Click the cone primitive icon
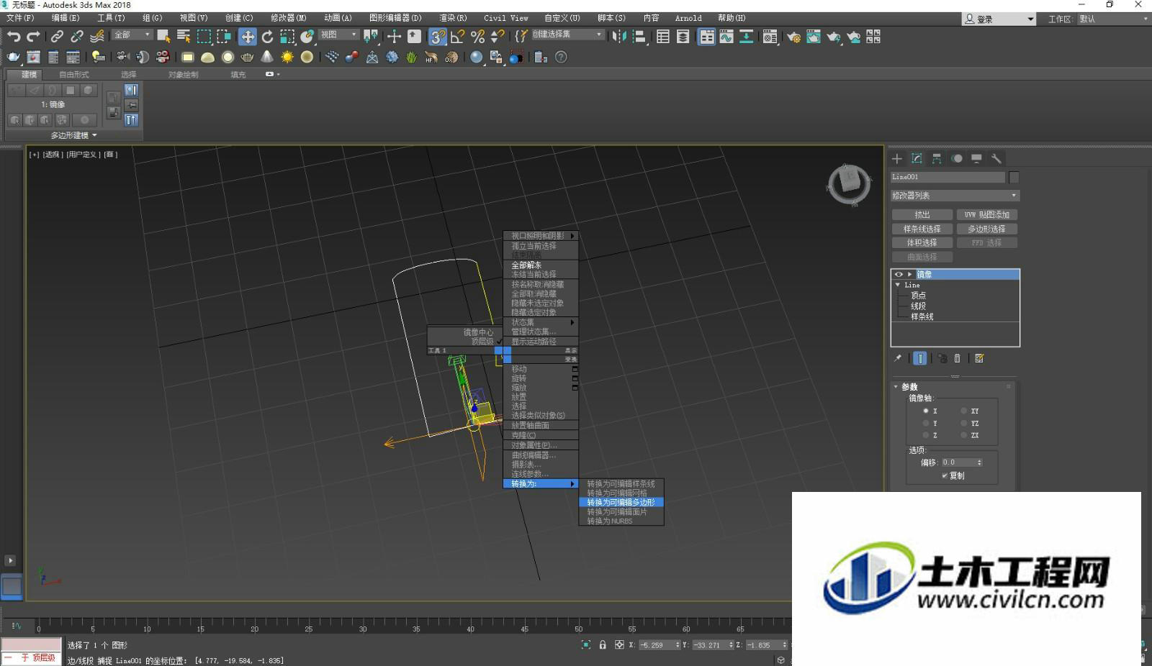Screen dimensions: 1152x666 (x=267, y=57)
